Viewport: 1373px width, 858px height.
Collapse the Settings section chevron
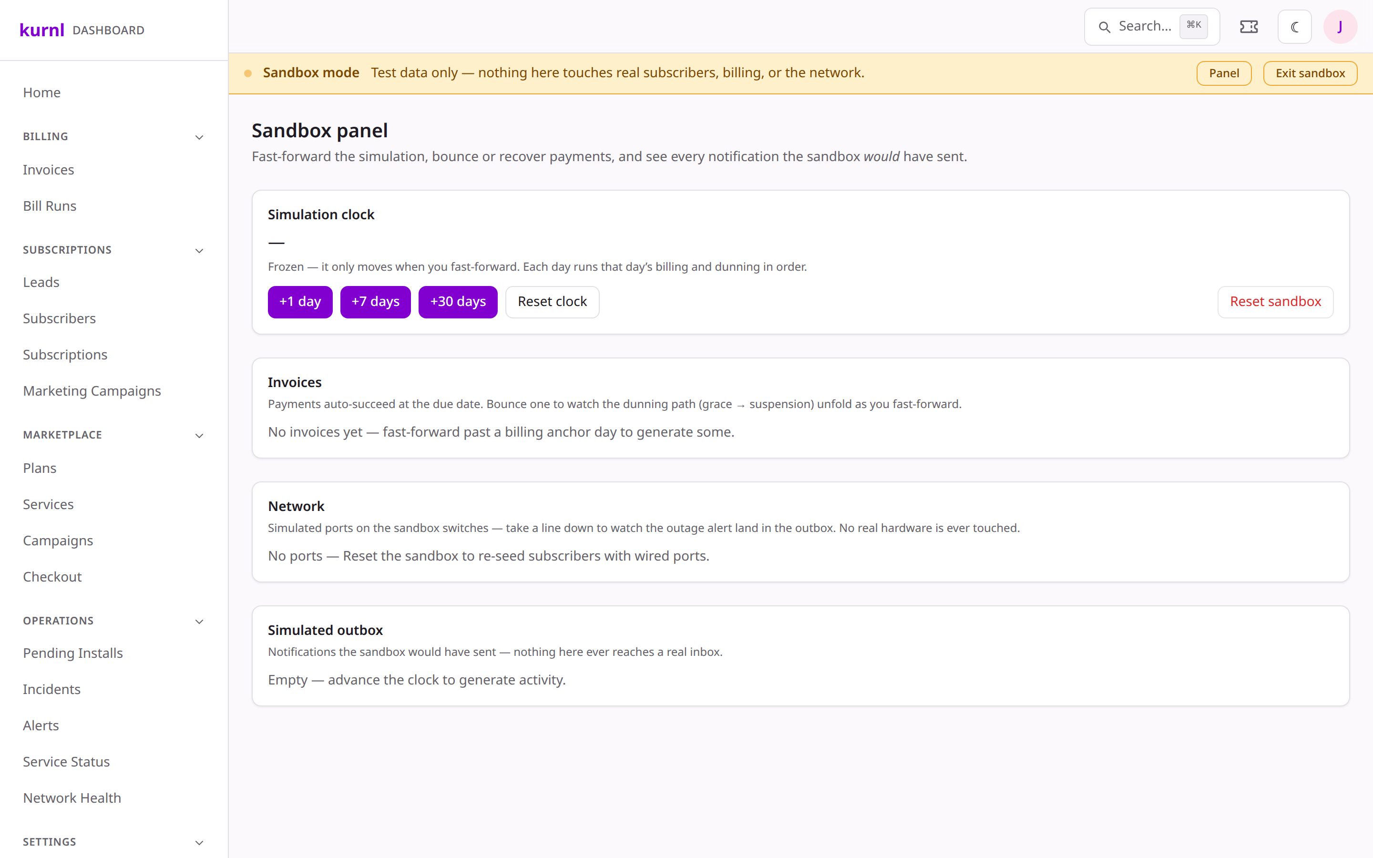pos(199,843)
